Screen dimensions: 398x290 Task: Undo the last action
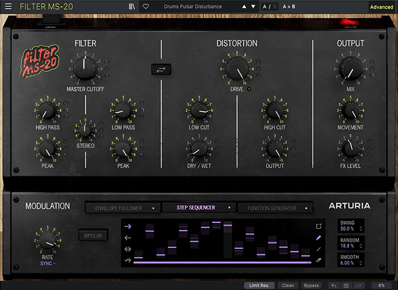[334, 285]
